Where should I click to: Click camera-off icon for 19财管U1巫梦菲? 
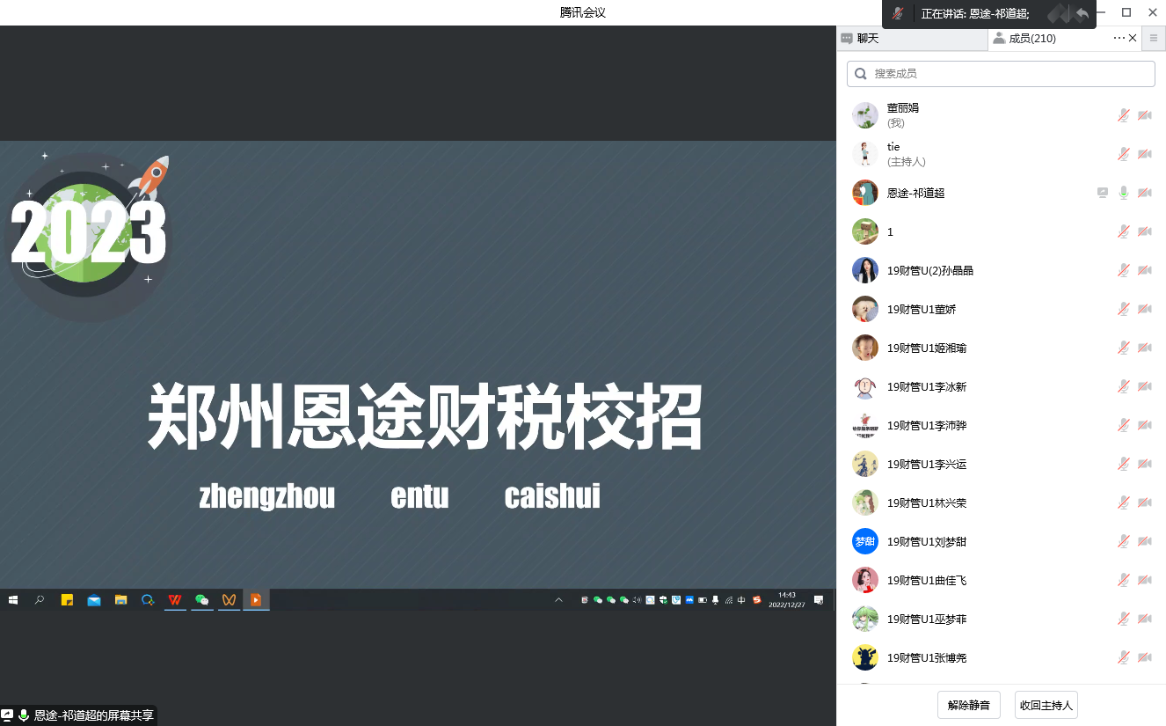1145,619
